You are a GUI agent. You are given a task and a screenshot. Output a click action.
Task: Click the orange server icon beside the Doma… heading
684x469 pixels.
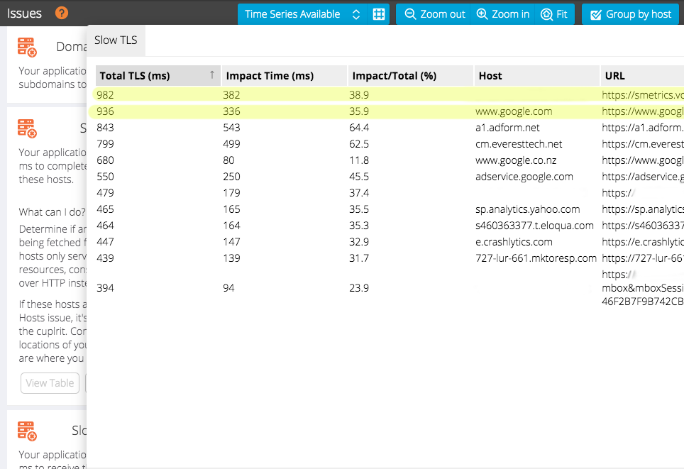coord(27,47)
